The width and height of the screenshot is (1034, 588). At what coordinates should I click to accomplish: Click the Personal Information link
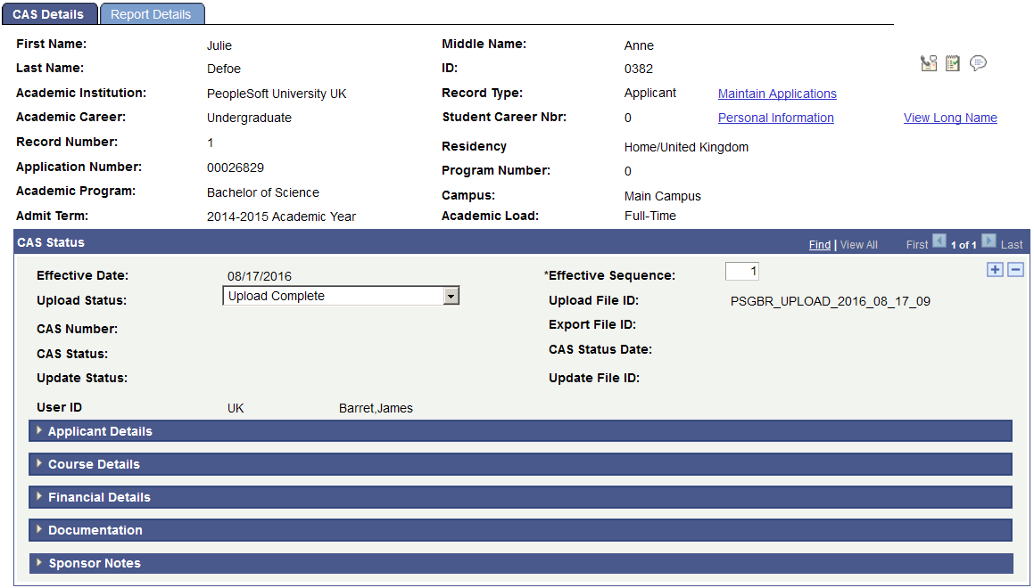click(775, 118)
